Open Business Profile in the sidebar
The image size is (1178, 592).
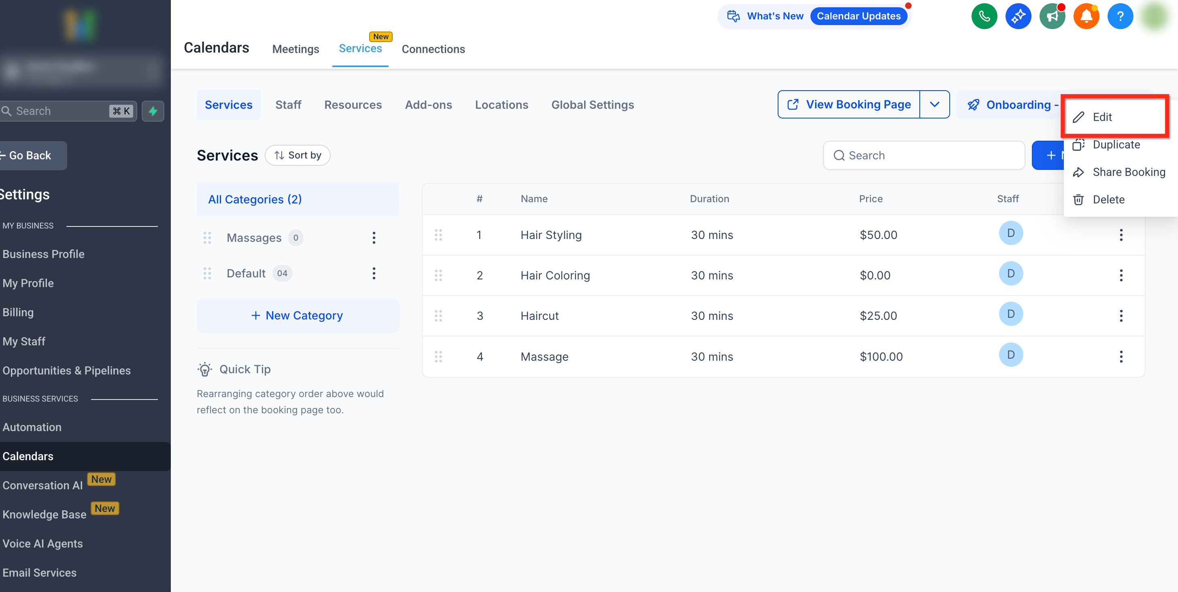point(43,254)
